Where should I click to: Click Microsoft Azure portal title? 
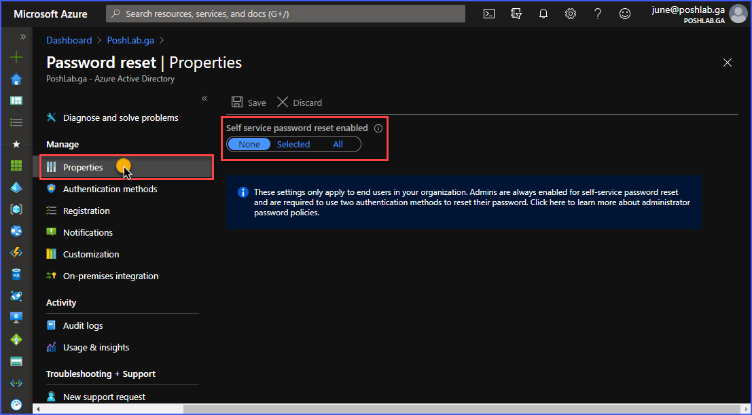(x=50, y=14)
